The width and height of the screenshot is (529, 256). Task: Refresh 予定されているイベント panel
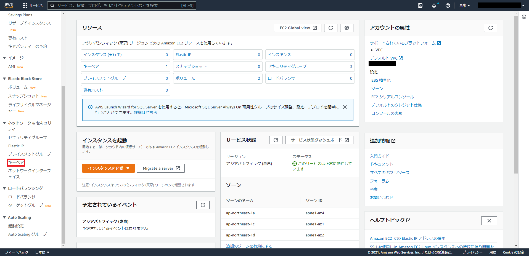pyautogui.click(x=203, y=205)
